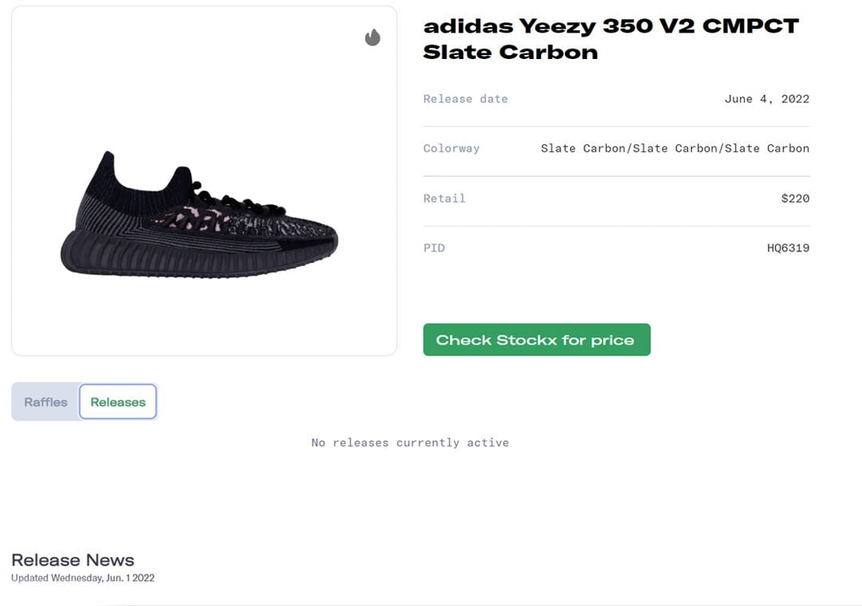This screenshot has width=862, height=606.
Task: Click the Retail label
Action: pos(444,199)
